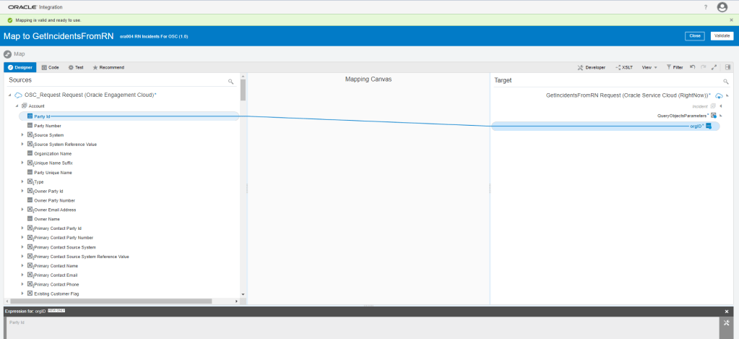Click the search icon in Target panel

(x=726, y=82)
